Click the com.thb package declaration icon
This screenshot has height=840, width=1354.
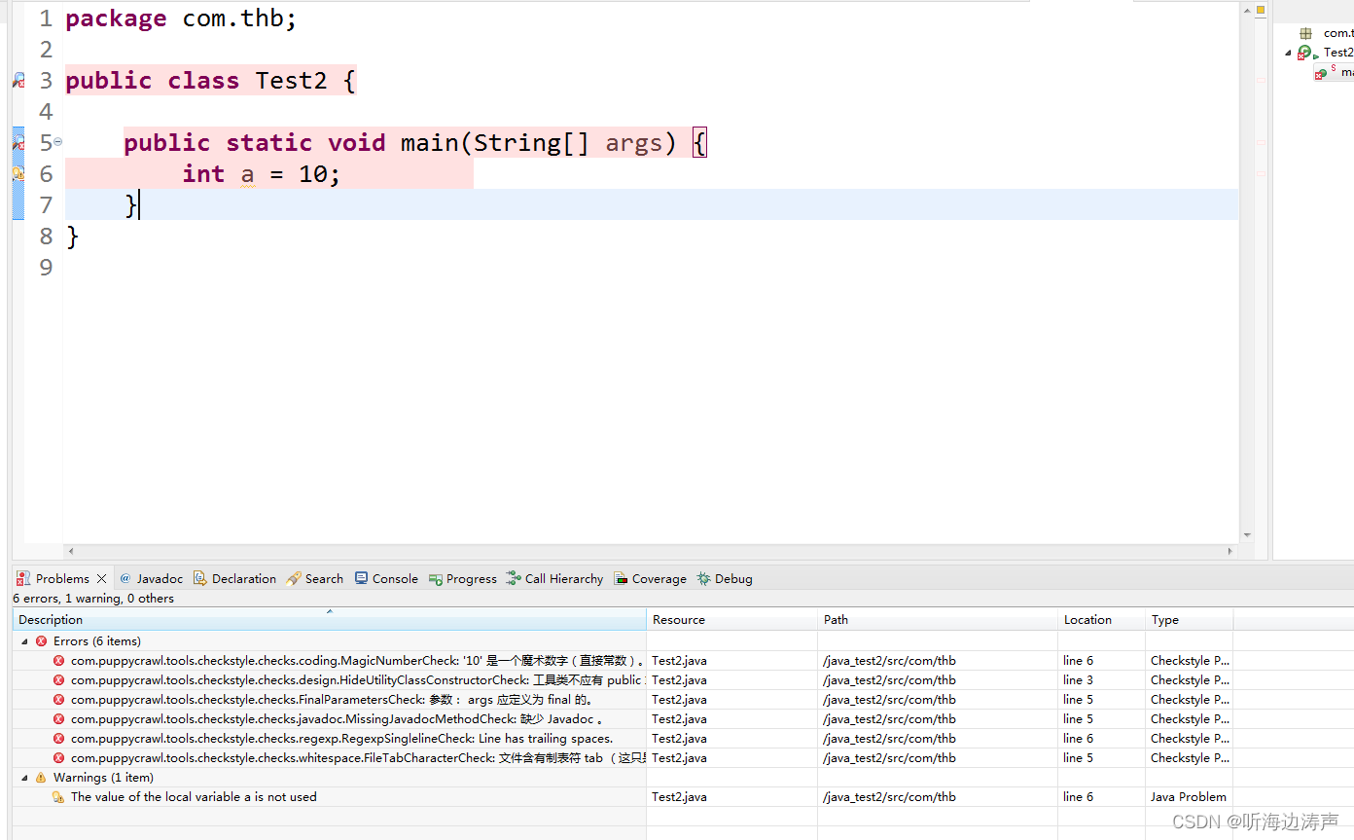click(1306, 34)
